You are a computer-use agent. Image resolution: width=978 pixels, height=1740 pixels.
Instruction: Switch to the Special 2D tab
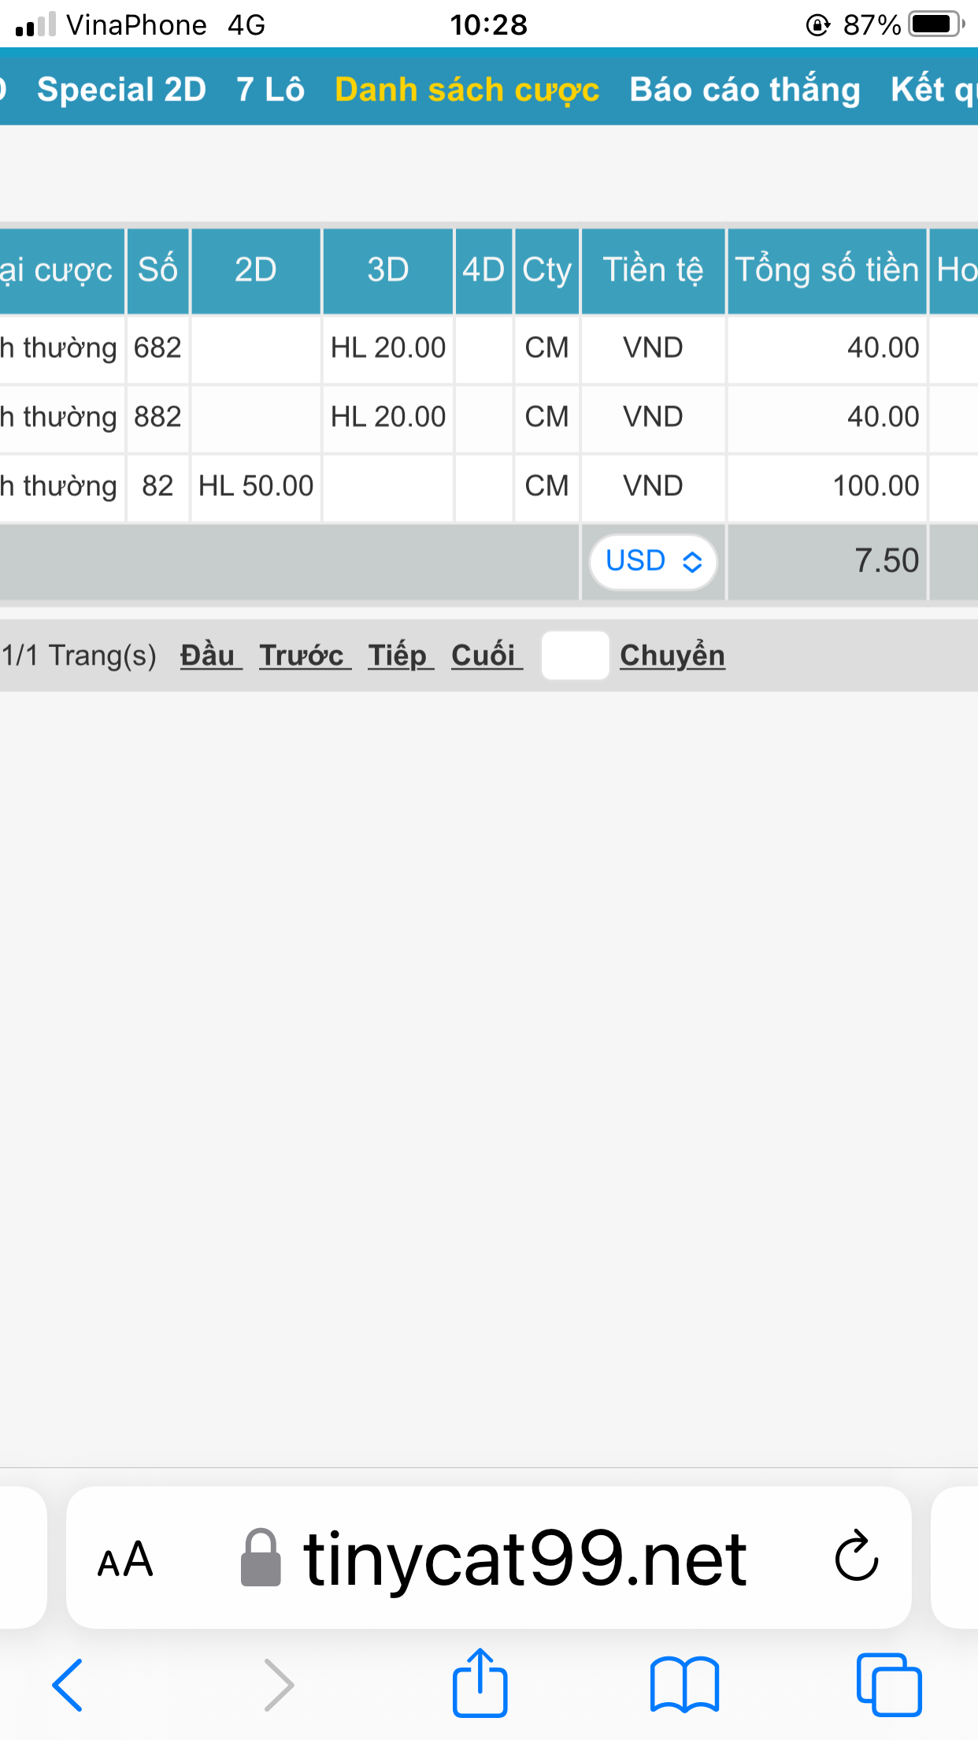121,89
